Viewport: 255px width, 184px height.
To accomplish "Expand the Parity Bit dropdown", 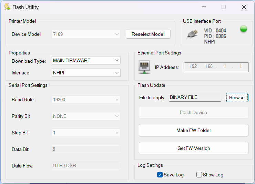I will (86, 116).
